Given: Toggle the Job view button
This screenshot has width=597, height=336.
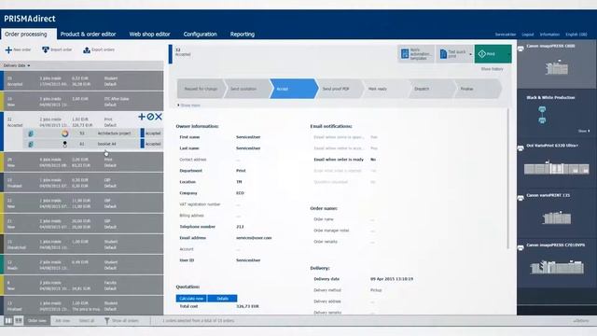Looking at the screenshot, I should tap(62, 321).
